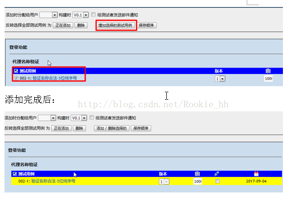
Task: Open the version dropdown showing 1 in the upper table
Action: [x=220, y=79]
